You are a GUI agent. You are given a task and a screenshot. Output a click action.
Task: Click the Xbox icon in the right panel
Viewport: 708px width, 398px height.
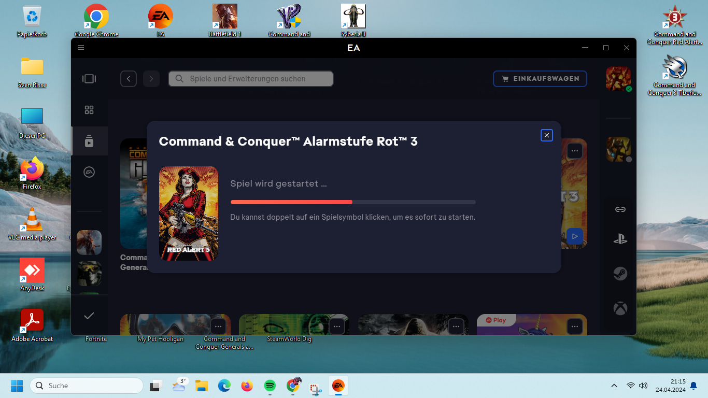pos(620,309)
